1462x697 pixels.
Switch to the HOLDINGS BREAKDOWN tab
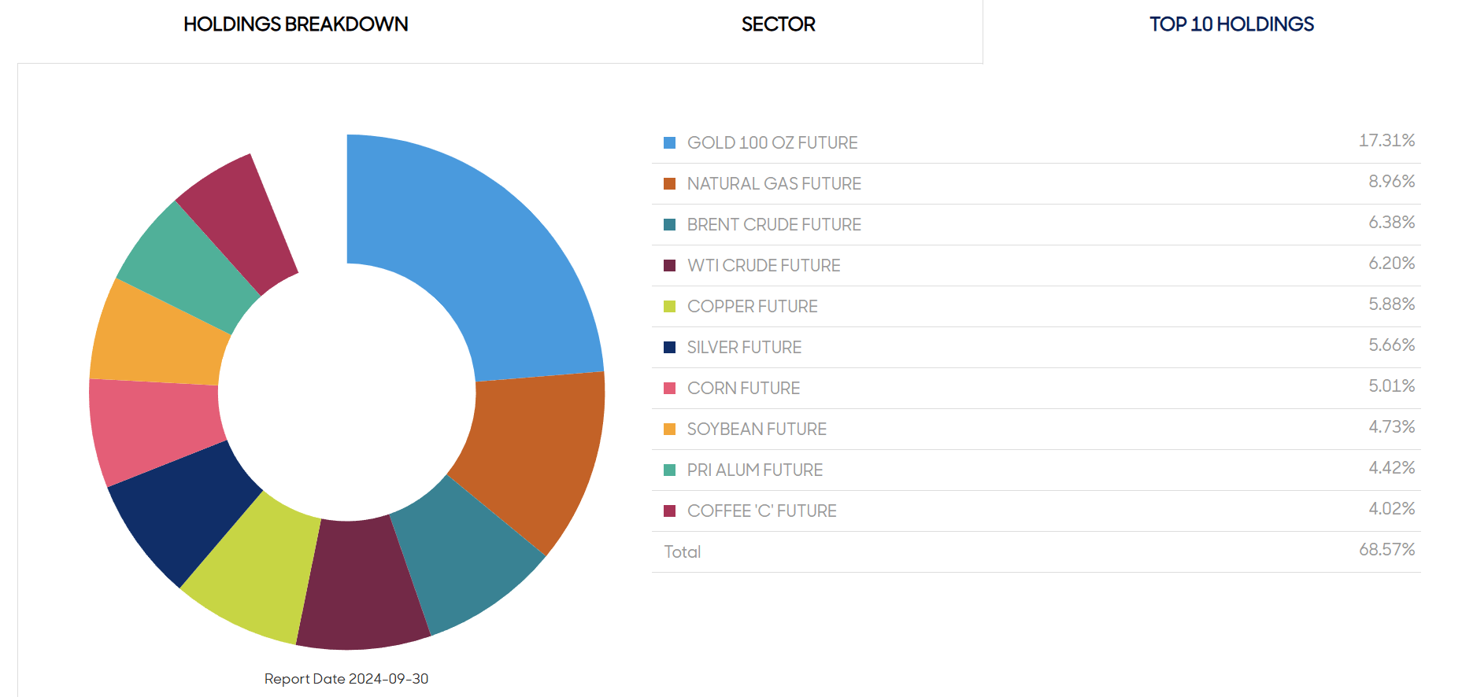tap(295, 24)
